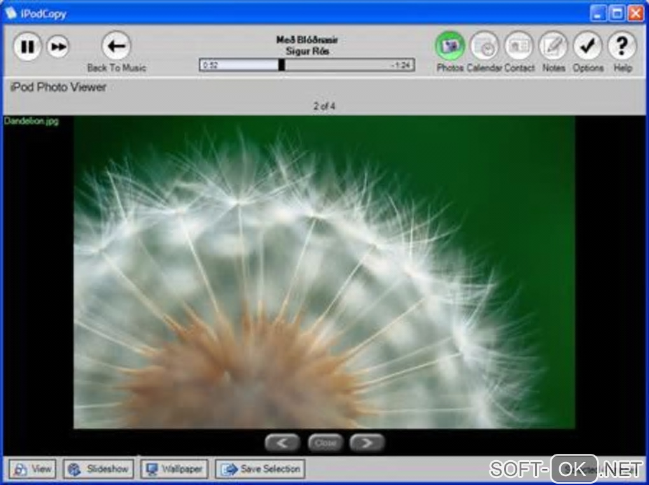
Task: Minimize the iPodCopy window
Action: pos(597,13)
